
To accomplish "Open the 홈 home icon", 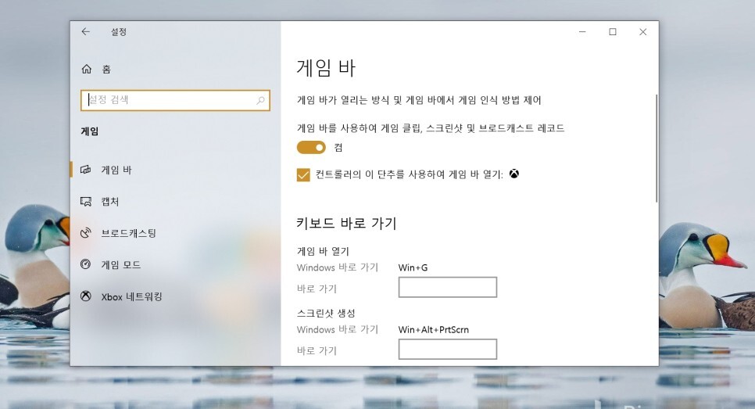I will click(x=87, y=70).
